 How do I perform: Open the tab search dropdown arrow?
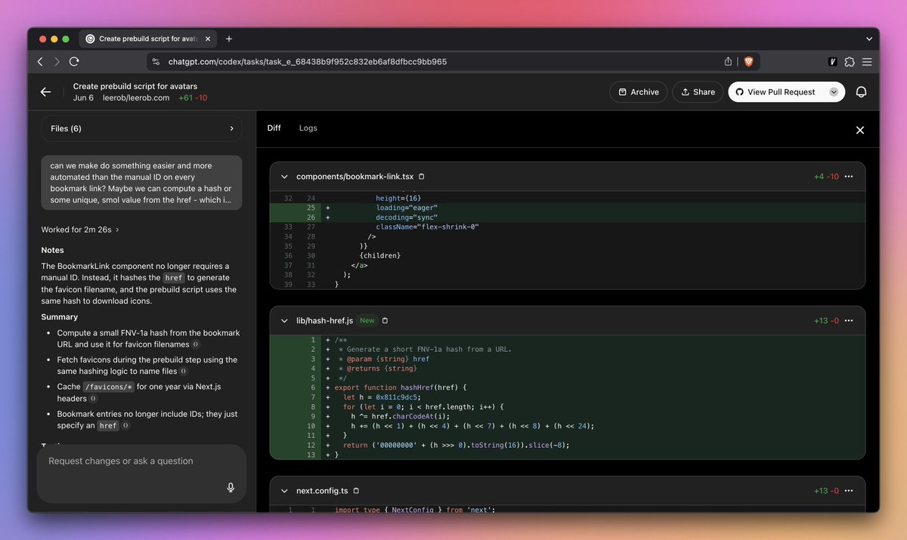[x=869, y=39]
